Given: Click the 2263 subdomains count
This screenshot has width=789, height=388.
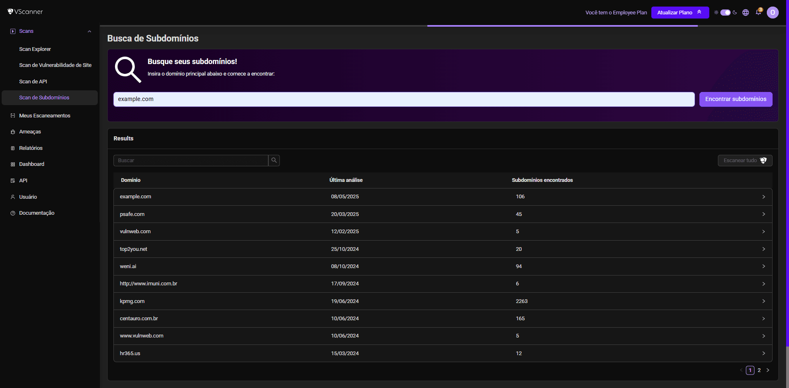Looking at the screenshot, I should [521, 301].
